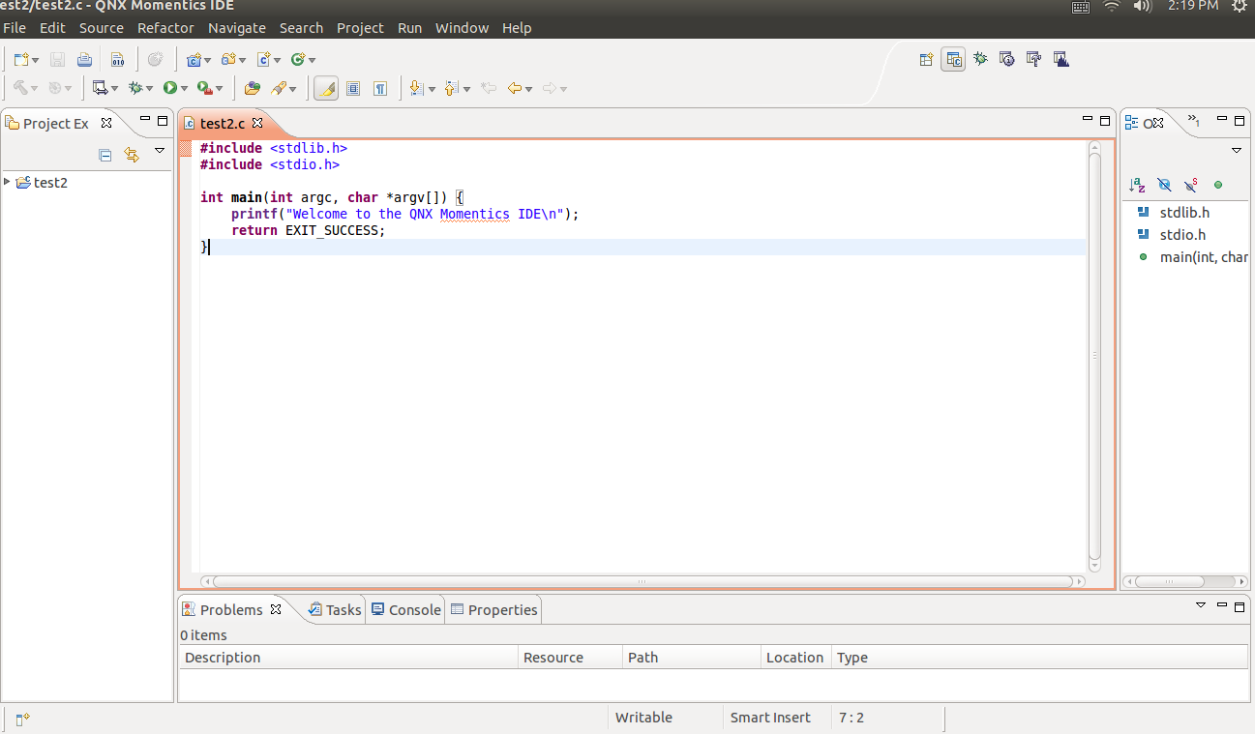Open the Debug configurations dropdown arrow

(149, 89)
